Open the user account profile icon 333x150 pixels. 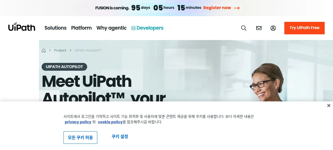[x=273, y=28]
